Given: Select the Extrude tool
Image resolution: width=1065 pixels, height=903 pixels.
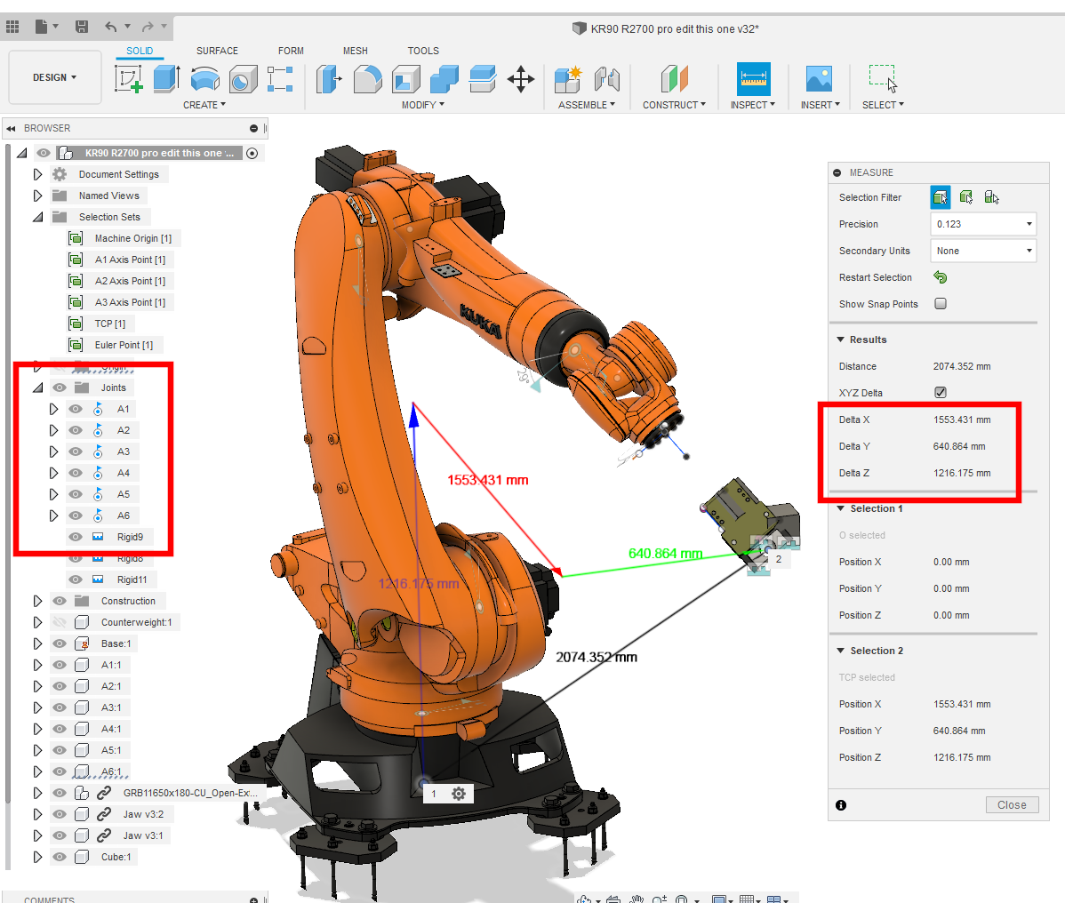Looking at the screenshot, I should [166, 79].
